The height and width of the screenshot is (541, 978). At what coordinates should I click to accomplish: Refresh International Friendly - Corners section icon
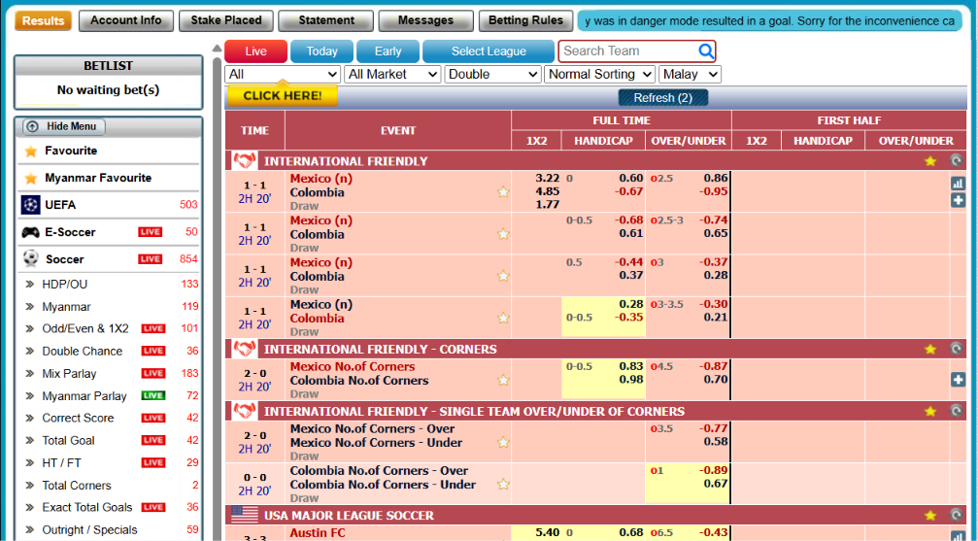957,349
